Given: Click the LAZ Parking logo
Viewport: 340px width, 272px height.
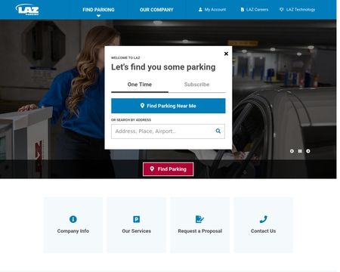Looking at the screenshot, I should pos(27,10).
